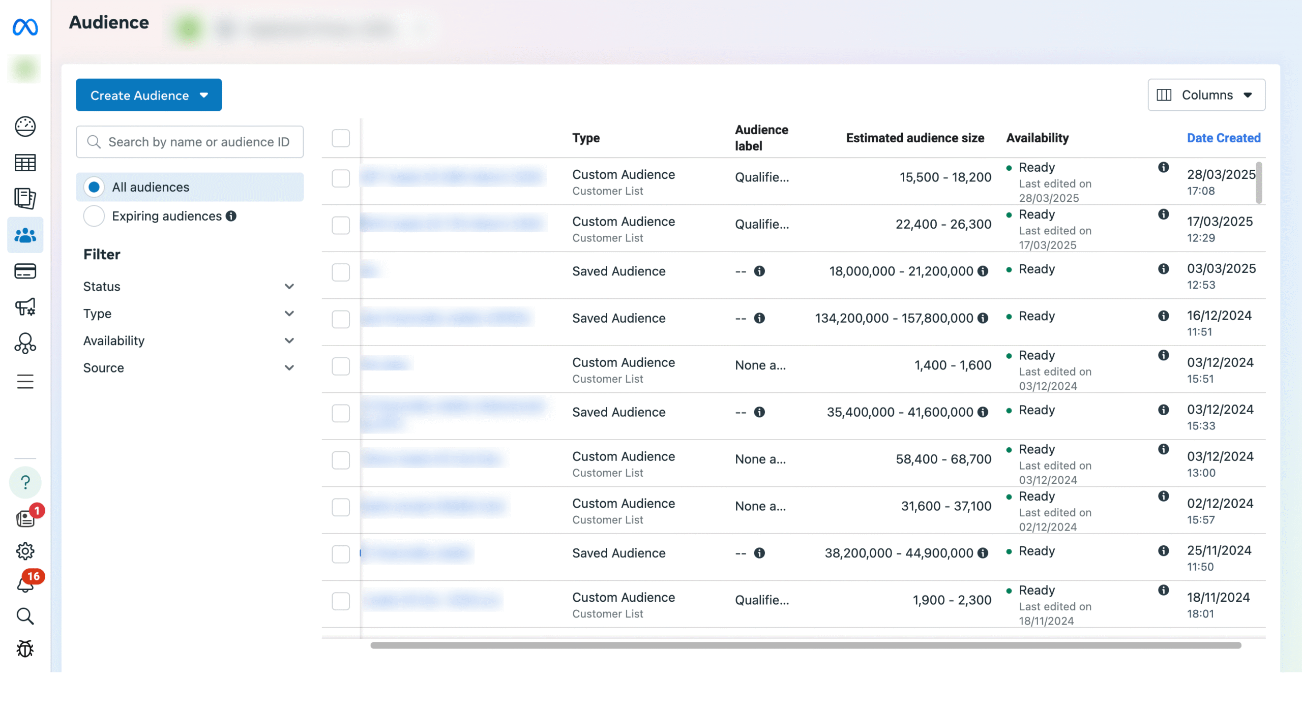The height and width of the screenshot is (712, 1302).
Task: Sort by Date Created column header
Action: click(x=1223, y=138)
